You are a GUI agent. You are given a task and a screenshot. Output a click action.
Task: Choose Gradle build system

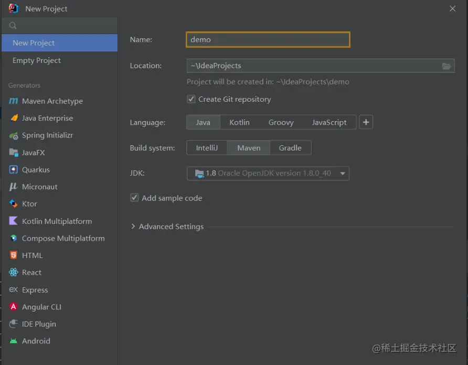coord(290,148)
